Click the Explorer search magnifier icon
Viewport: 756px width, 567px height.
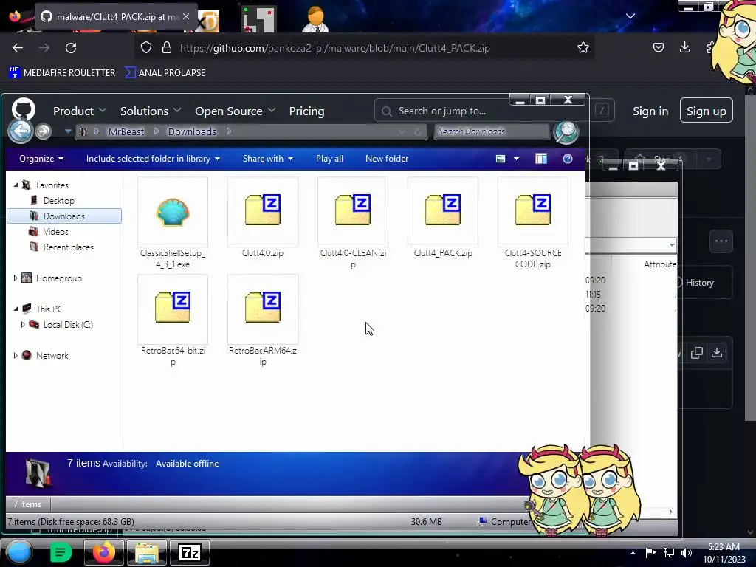point(566,131)
